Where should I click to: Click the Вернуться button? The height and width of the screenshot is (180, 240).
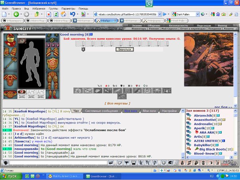(x=125, y=49)
